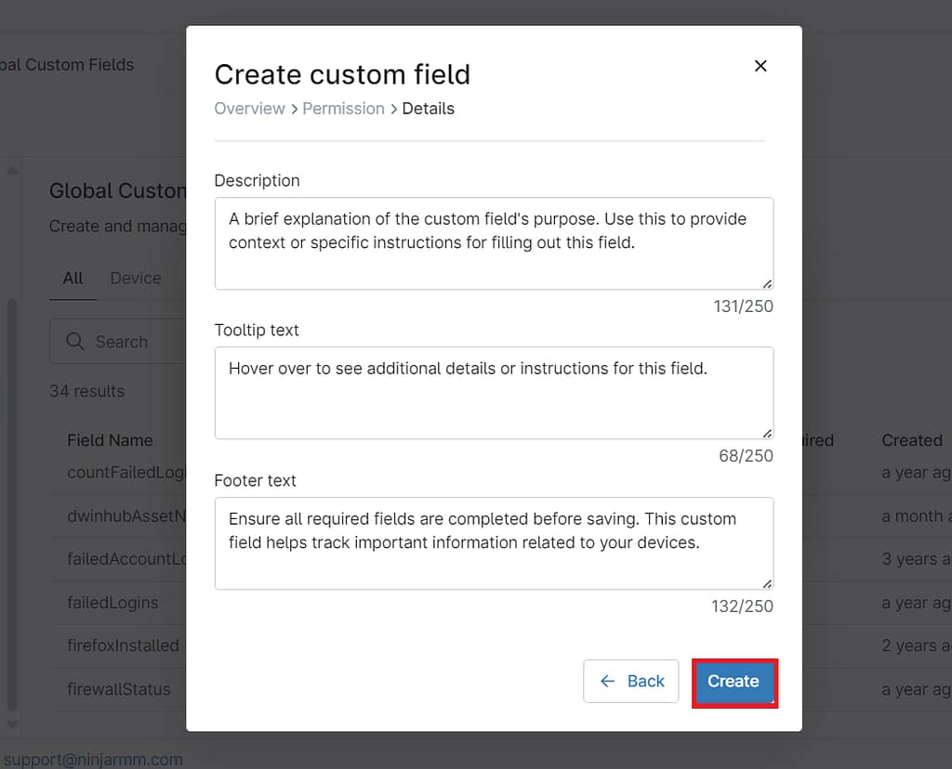The width and height of the screenshot is (952, 769).
Task: Click the Create button
Action: point(734,681)
